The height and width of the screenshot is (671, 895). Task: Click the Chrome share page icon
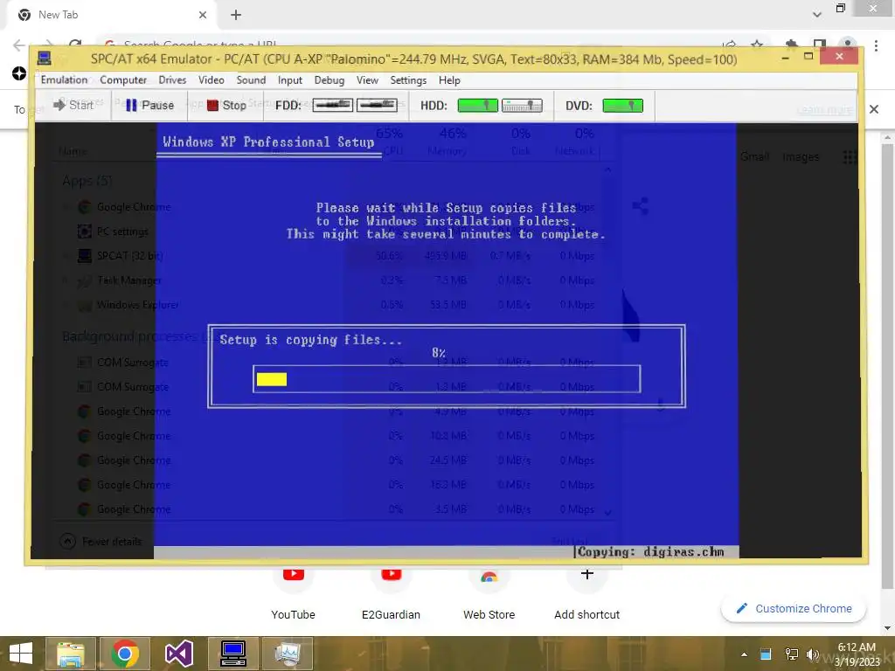tap(729, 45)
